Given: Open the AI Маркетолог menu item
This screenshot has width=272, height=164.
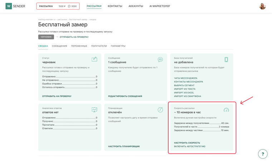Looking at the screenshot, I should point(160,6).
